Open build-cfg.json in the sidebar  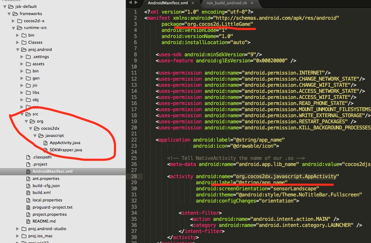(46, 186)
